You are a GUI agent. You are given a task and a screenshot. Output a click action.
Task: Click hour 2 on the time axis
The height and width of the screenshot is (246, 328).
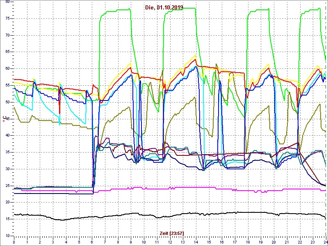pos(40,242)
